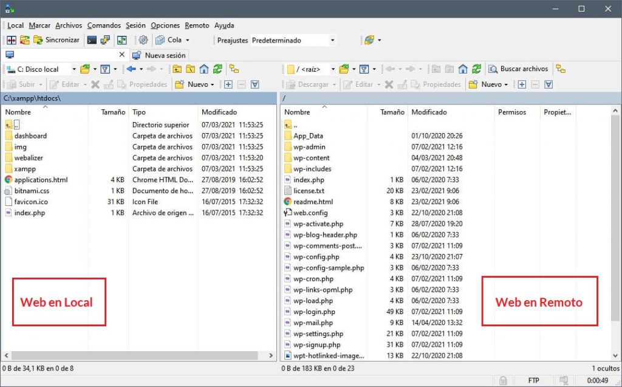Show the directory tree panel icon

tap(234, 69)
